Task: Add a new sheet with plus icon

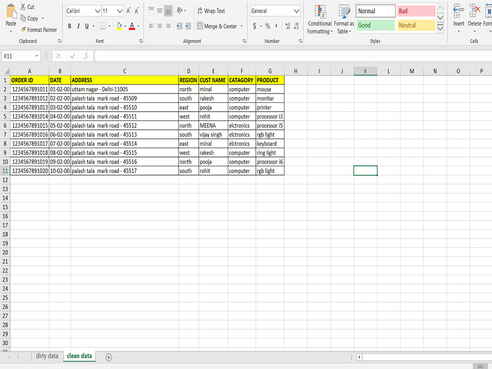Action: [109, 357]
